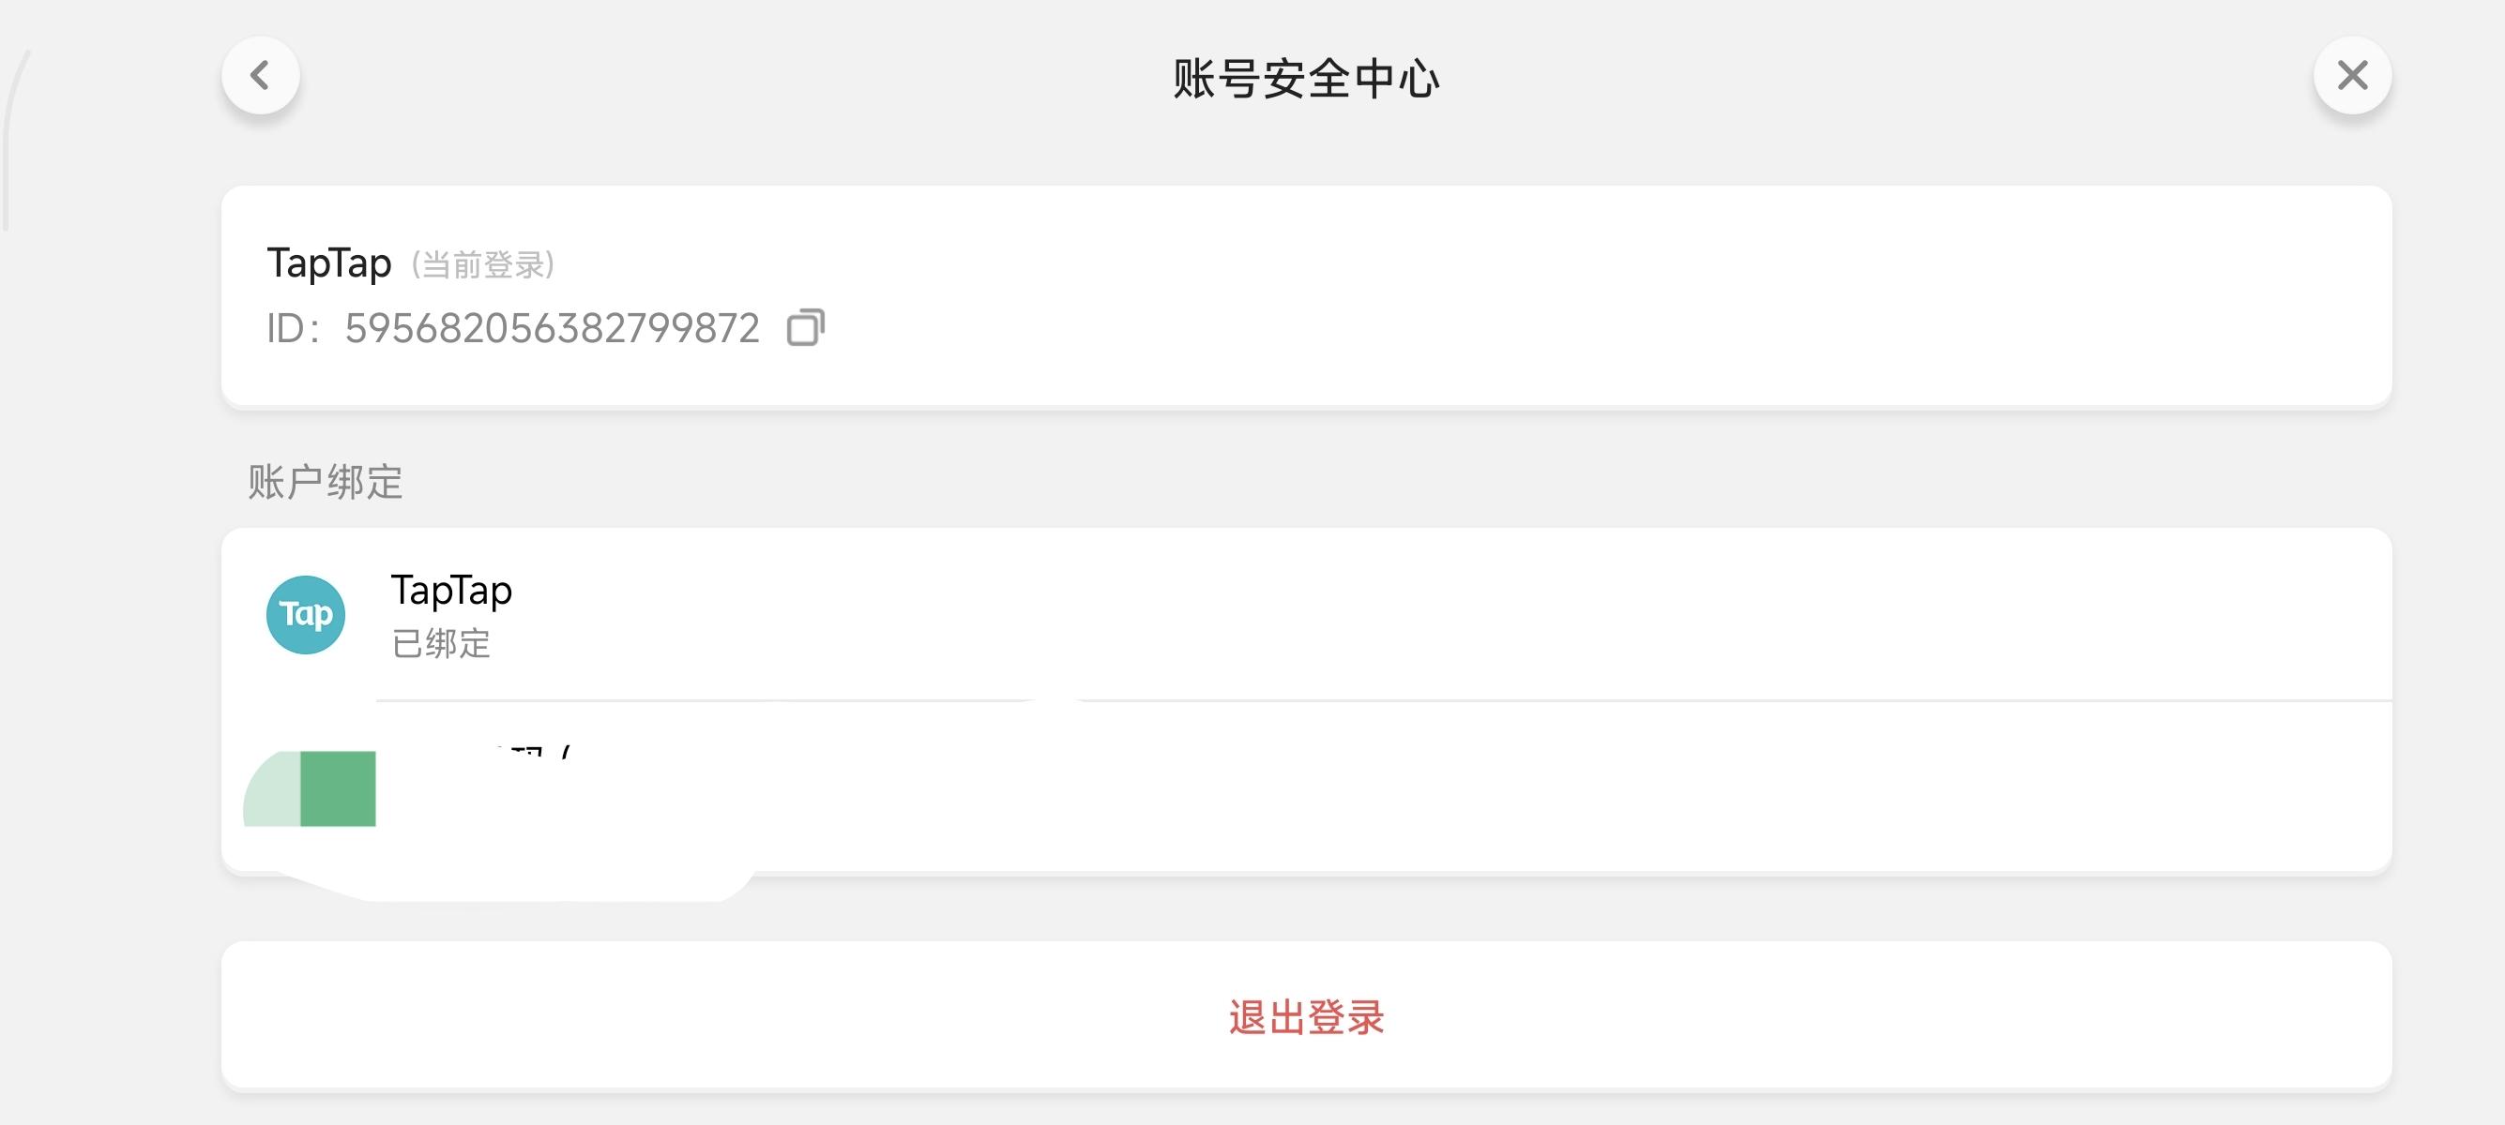Copy the TapTap account ID
2505x1125 pixels.
(805, 327)
